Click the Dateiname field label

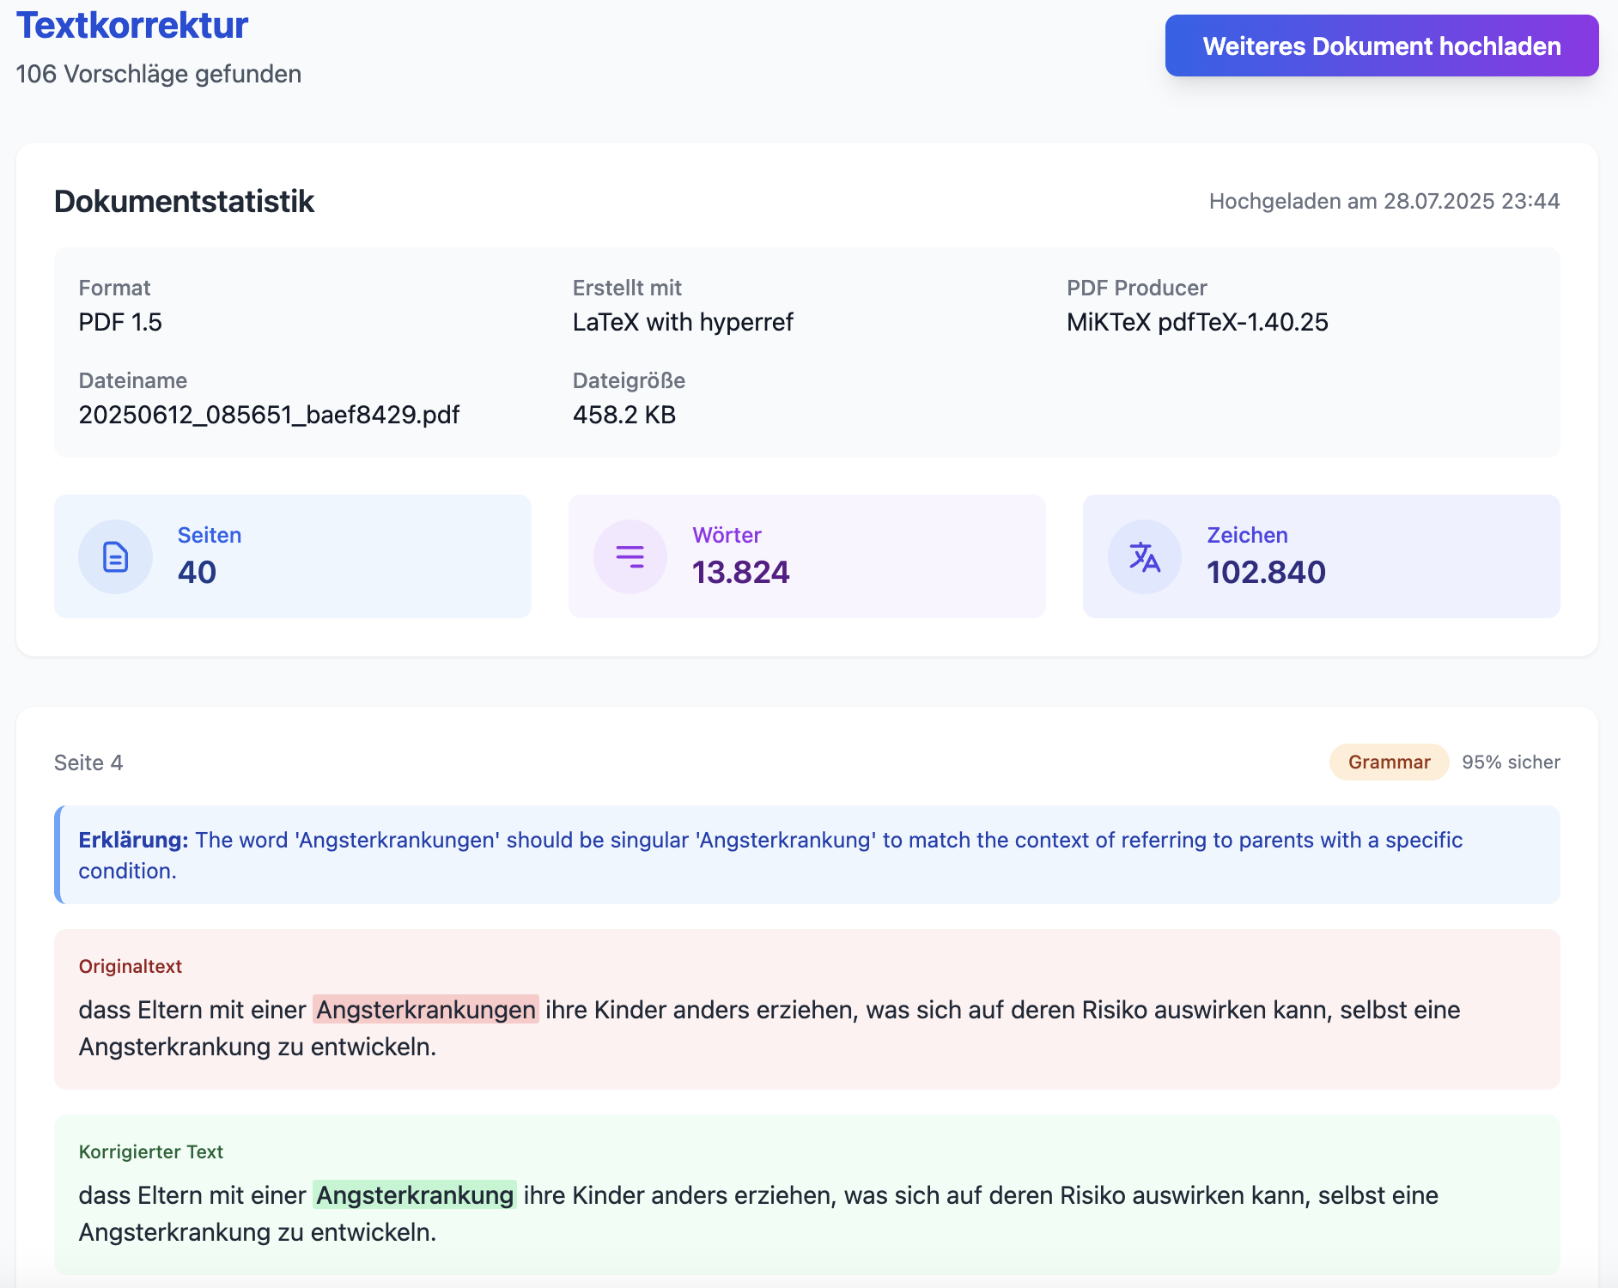point(133,380)
